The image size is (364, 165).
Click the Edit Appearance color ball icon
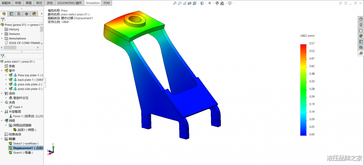pyautogui.click(x=217, y=3)
